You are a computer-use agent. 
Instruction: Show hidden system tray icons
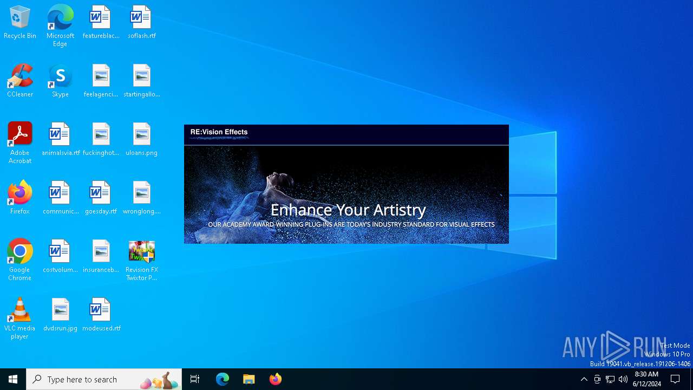[x=584, y=379]
